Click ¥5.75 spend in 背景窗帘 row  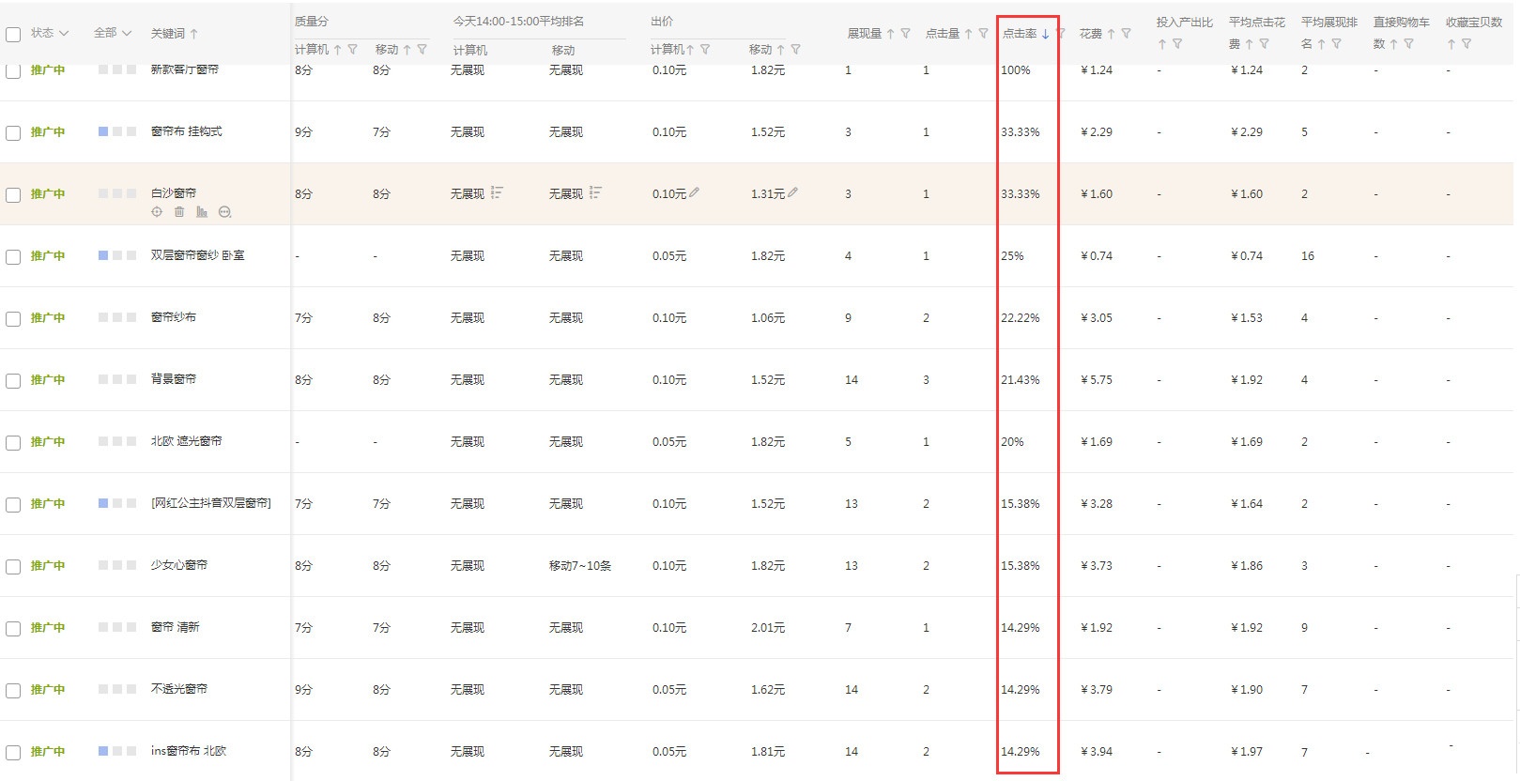[x=1097, y=380]
